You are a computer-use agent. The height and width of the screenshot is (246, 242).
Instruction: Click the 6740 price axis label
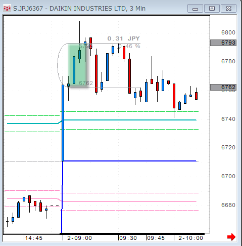228,119
